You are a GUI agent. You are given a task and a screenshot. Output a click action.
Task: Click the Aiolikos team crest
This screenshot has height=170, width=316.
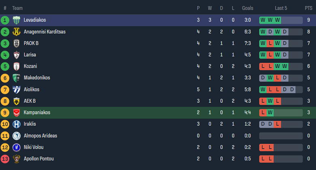(17, 89)
